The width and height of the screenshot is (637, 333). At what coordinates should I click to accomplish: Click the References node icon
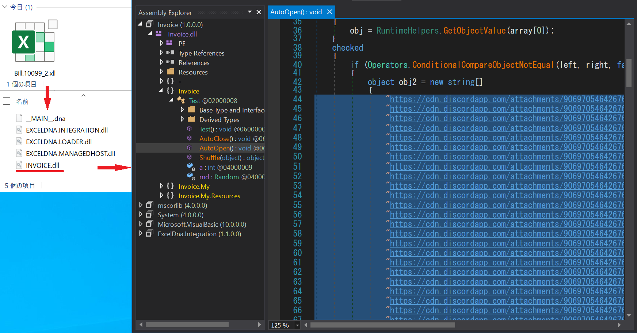170,62
